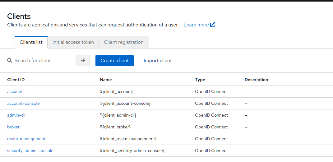Open the account-console client

(x=23, y=104)
